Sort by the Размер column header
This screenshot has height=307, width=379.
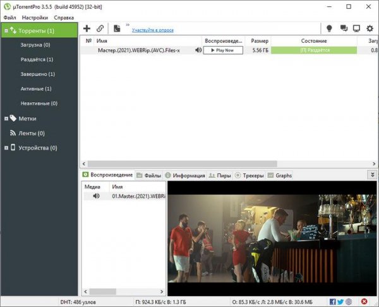pos(258,41)
